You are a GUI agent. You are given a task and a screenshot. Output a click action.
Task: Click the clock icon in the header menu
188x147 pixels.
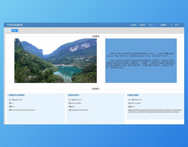[140, 25]
